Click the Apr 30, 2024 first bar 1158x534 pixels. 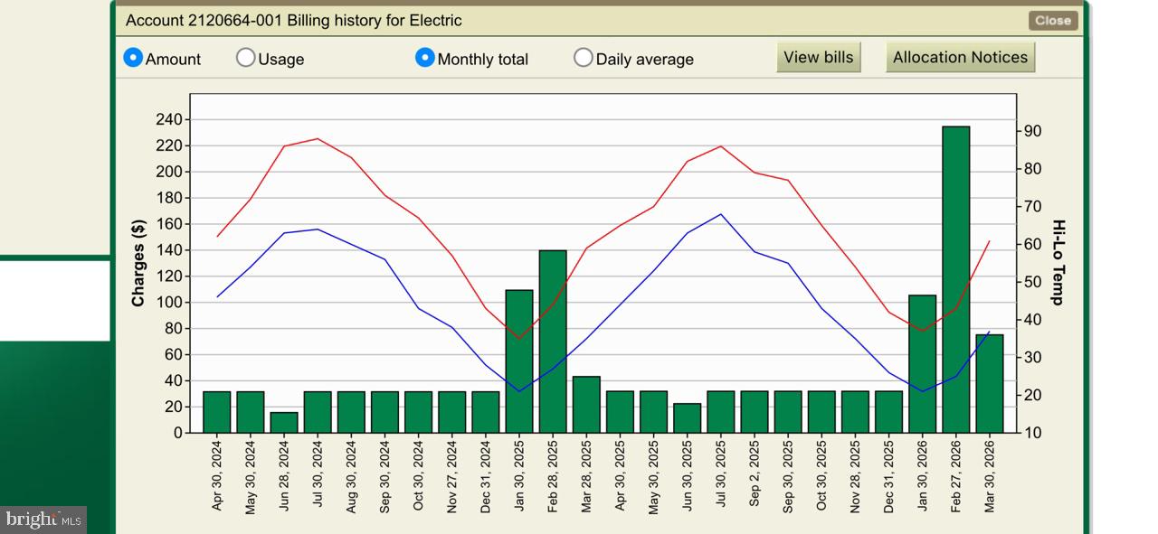point(217,412)
